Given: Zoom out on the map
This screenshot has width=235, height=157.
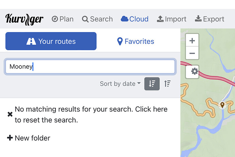Looking at the screenshot, I should (x=192, y=53).
